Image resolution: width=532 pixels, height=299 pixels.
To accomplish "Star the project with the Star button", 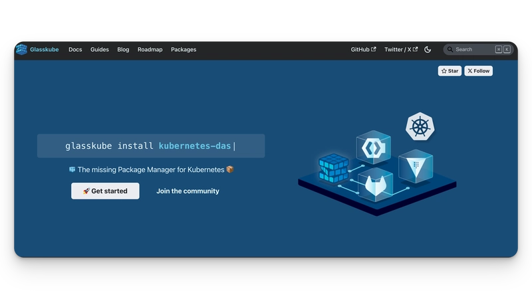I will pos(450,71).
